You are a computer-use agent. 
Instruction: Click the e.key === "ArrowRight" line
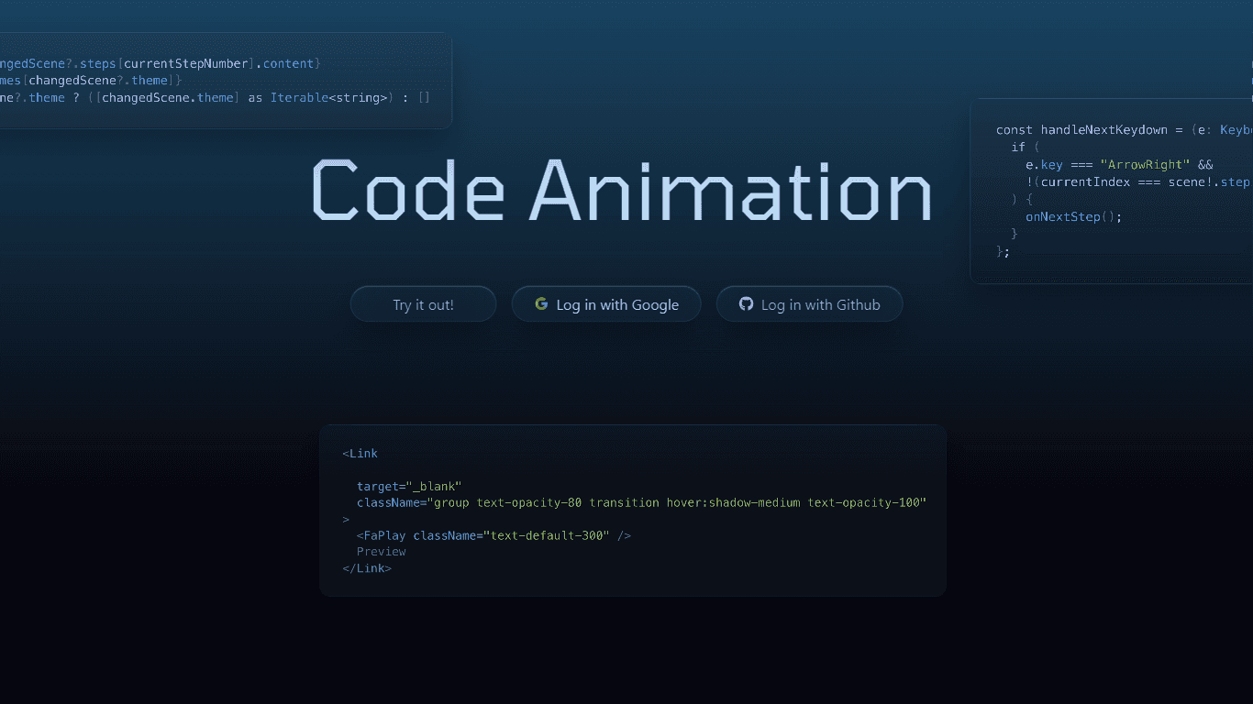point(1119,165)
